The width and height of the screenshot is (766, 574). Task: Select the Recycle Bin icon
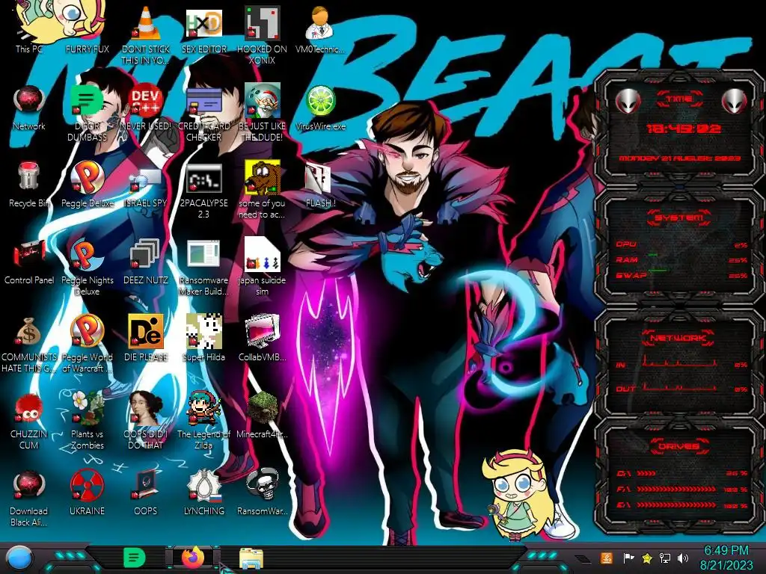coord(29,178)
